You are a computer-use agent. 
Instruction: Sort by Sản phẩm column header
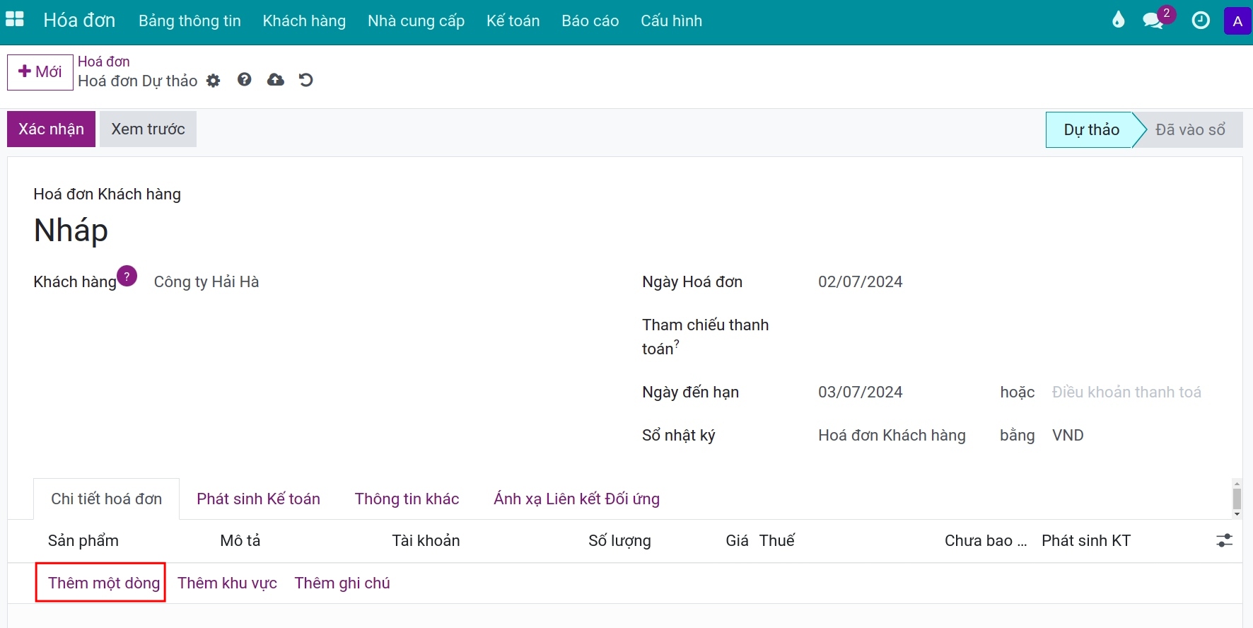coord(83,541)
